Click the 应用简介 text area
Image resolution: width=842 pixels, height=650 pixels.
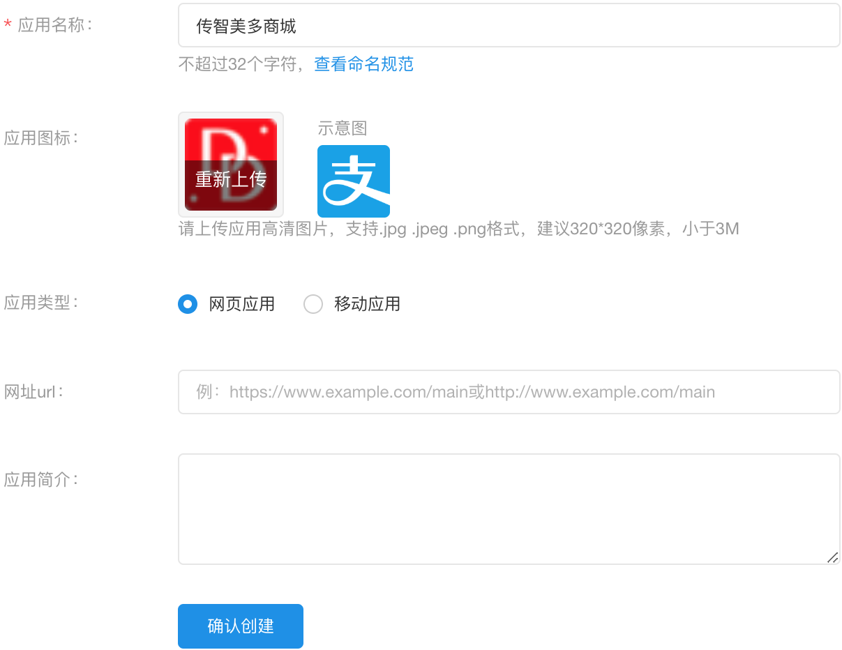click(509, 509)
